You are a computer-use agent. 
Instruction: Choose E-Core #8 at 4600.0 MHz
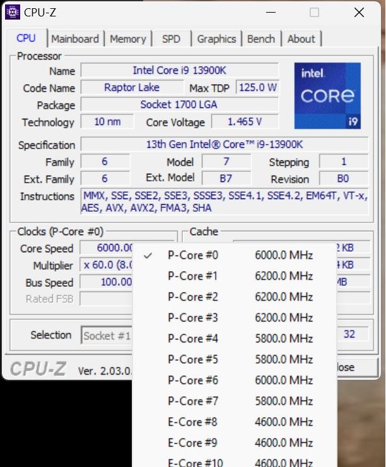tap(235, 422)
